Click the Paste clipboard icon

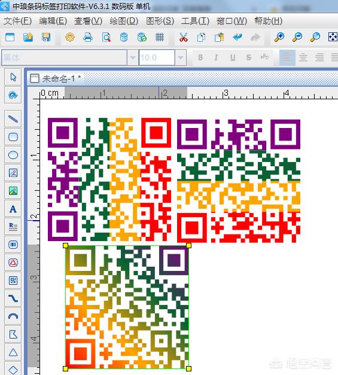[x=219, y=37]
